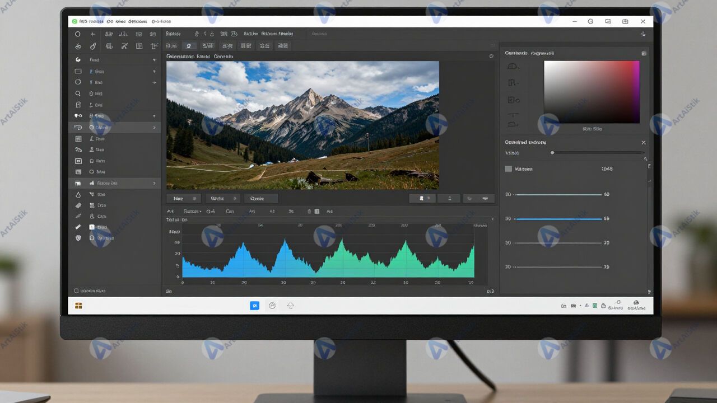
Task: Select the magnifying glass zoom tool
Action: (78, 93)
